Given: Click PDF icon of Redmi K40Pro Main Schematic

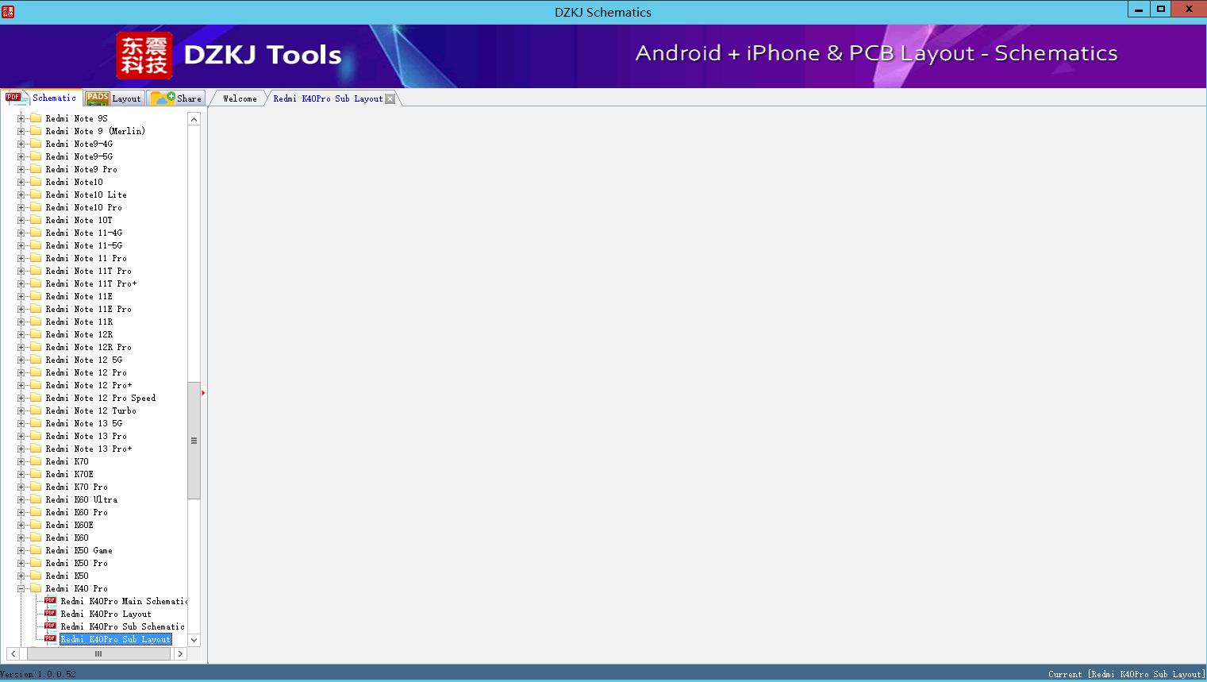Looking at the screenshot, I should tap(51, 601).
